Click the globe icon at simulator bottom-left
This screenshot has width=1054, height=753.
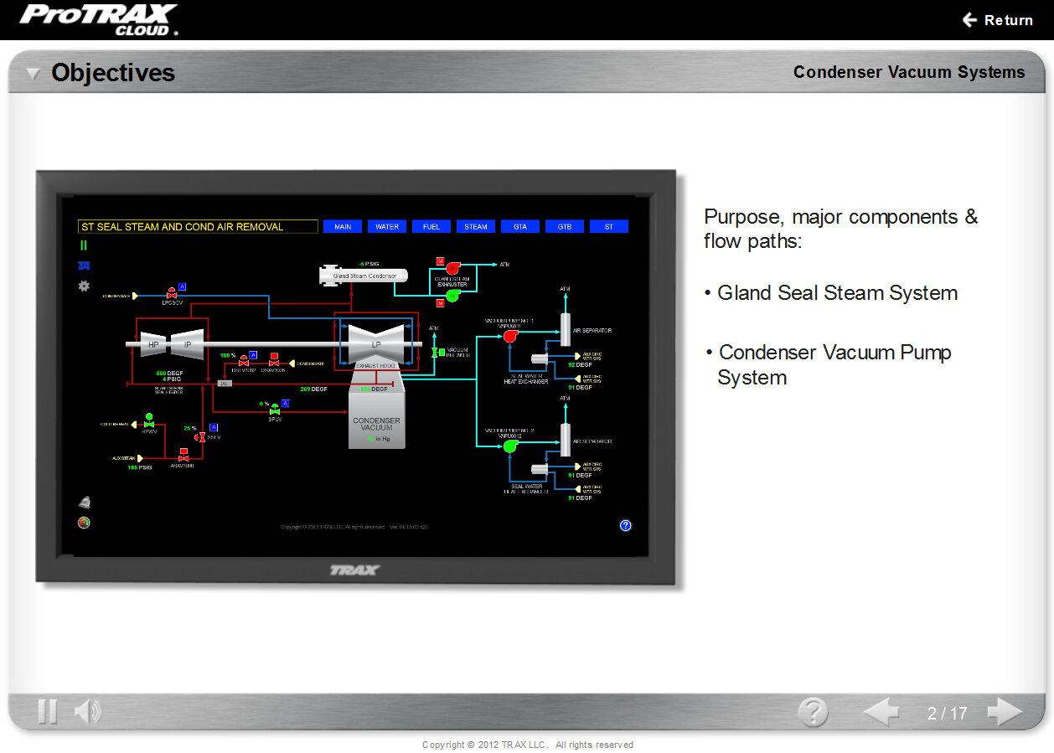[82, 521]
